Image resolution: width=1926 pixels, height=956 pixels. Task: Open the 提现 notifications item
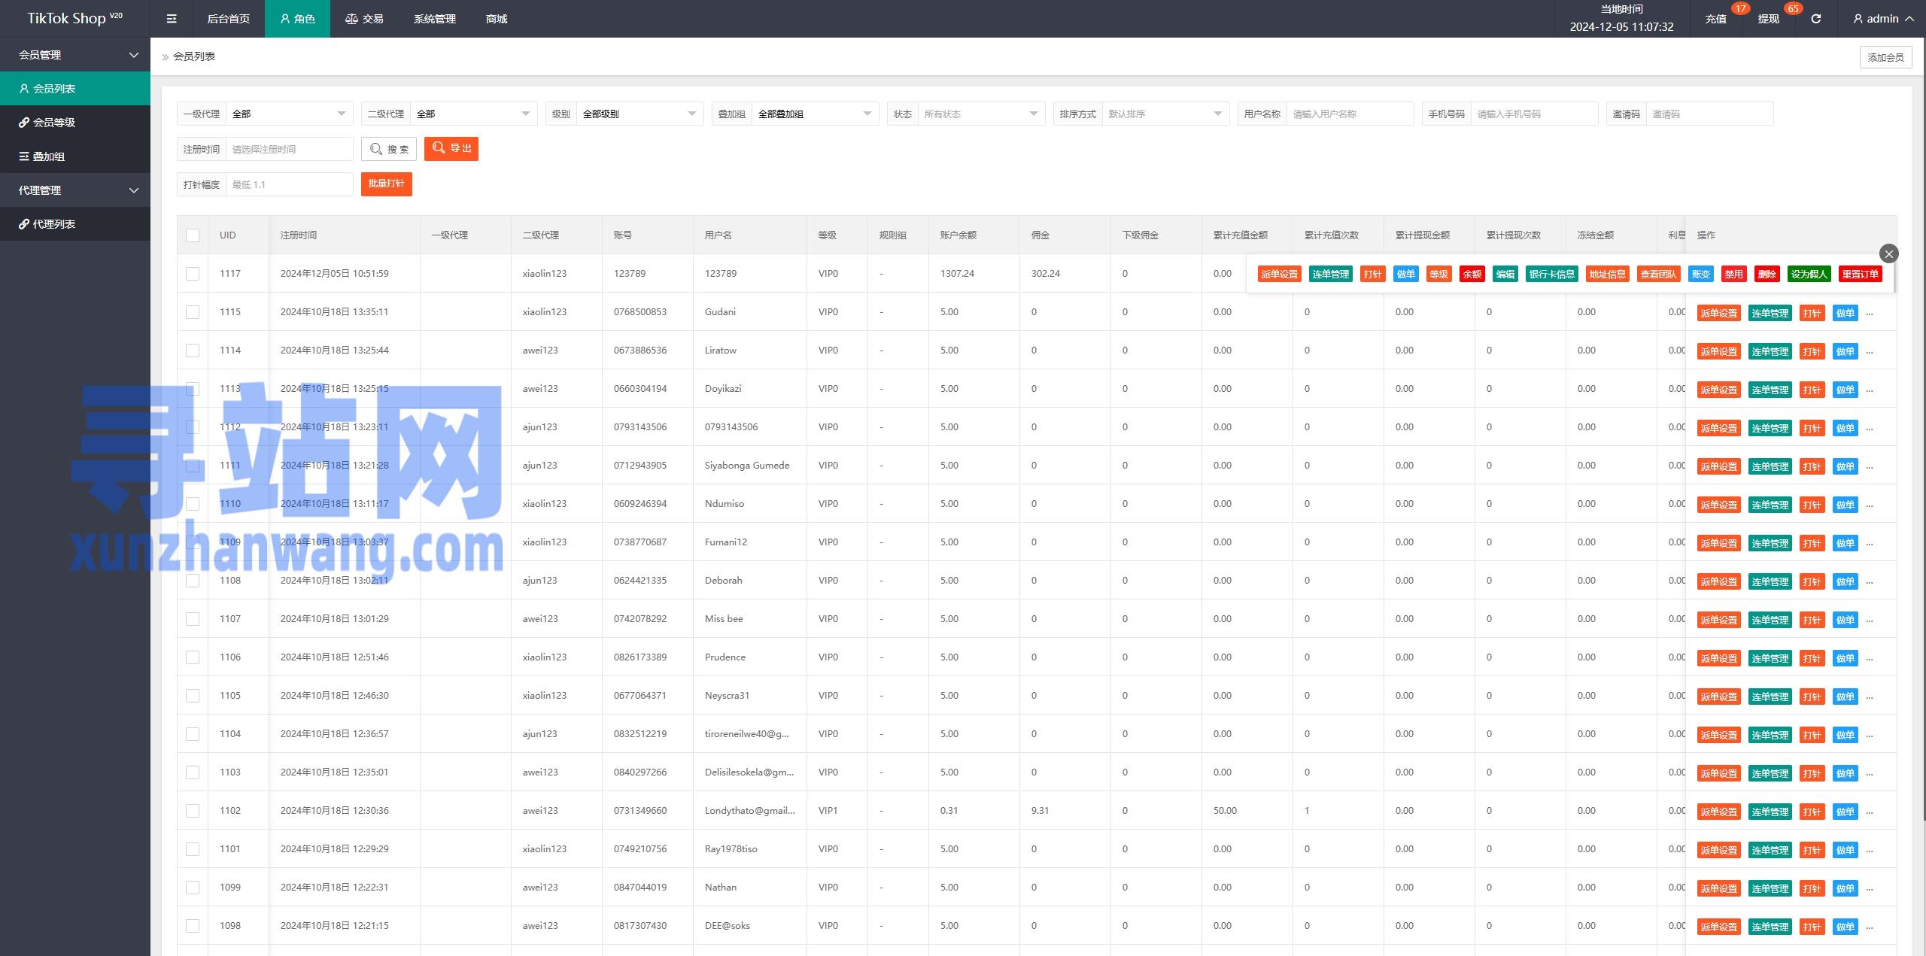1769,19
